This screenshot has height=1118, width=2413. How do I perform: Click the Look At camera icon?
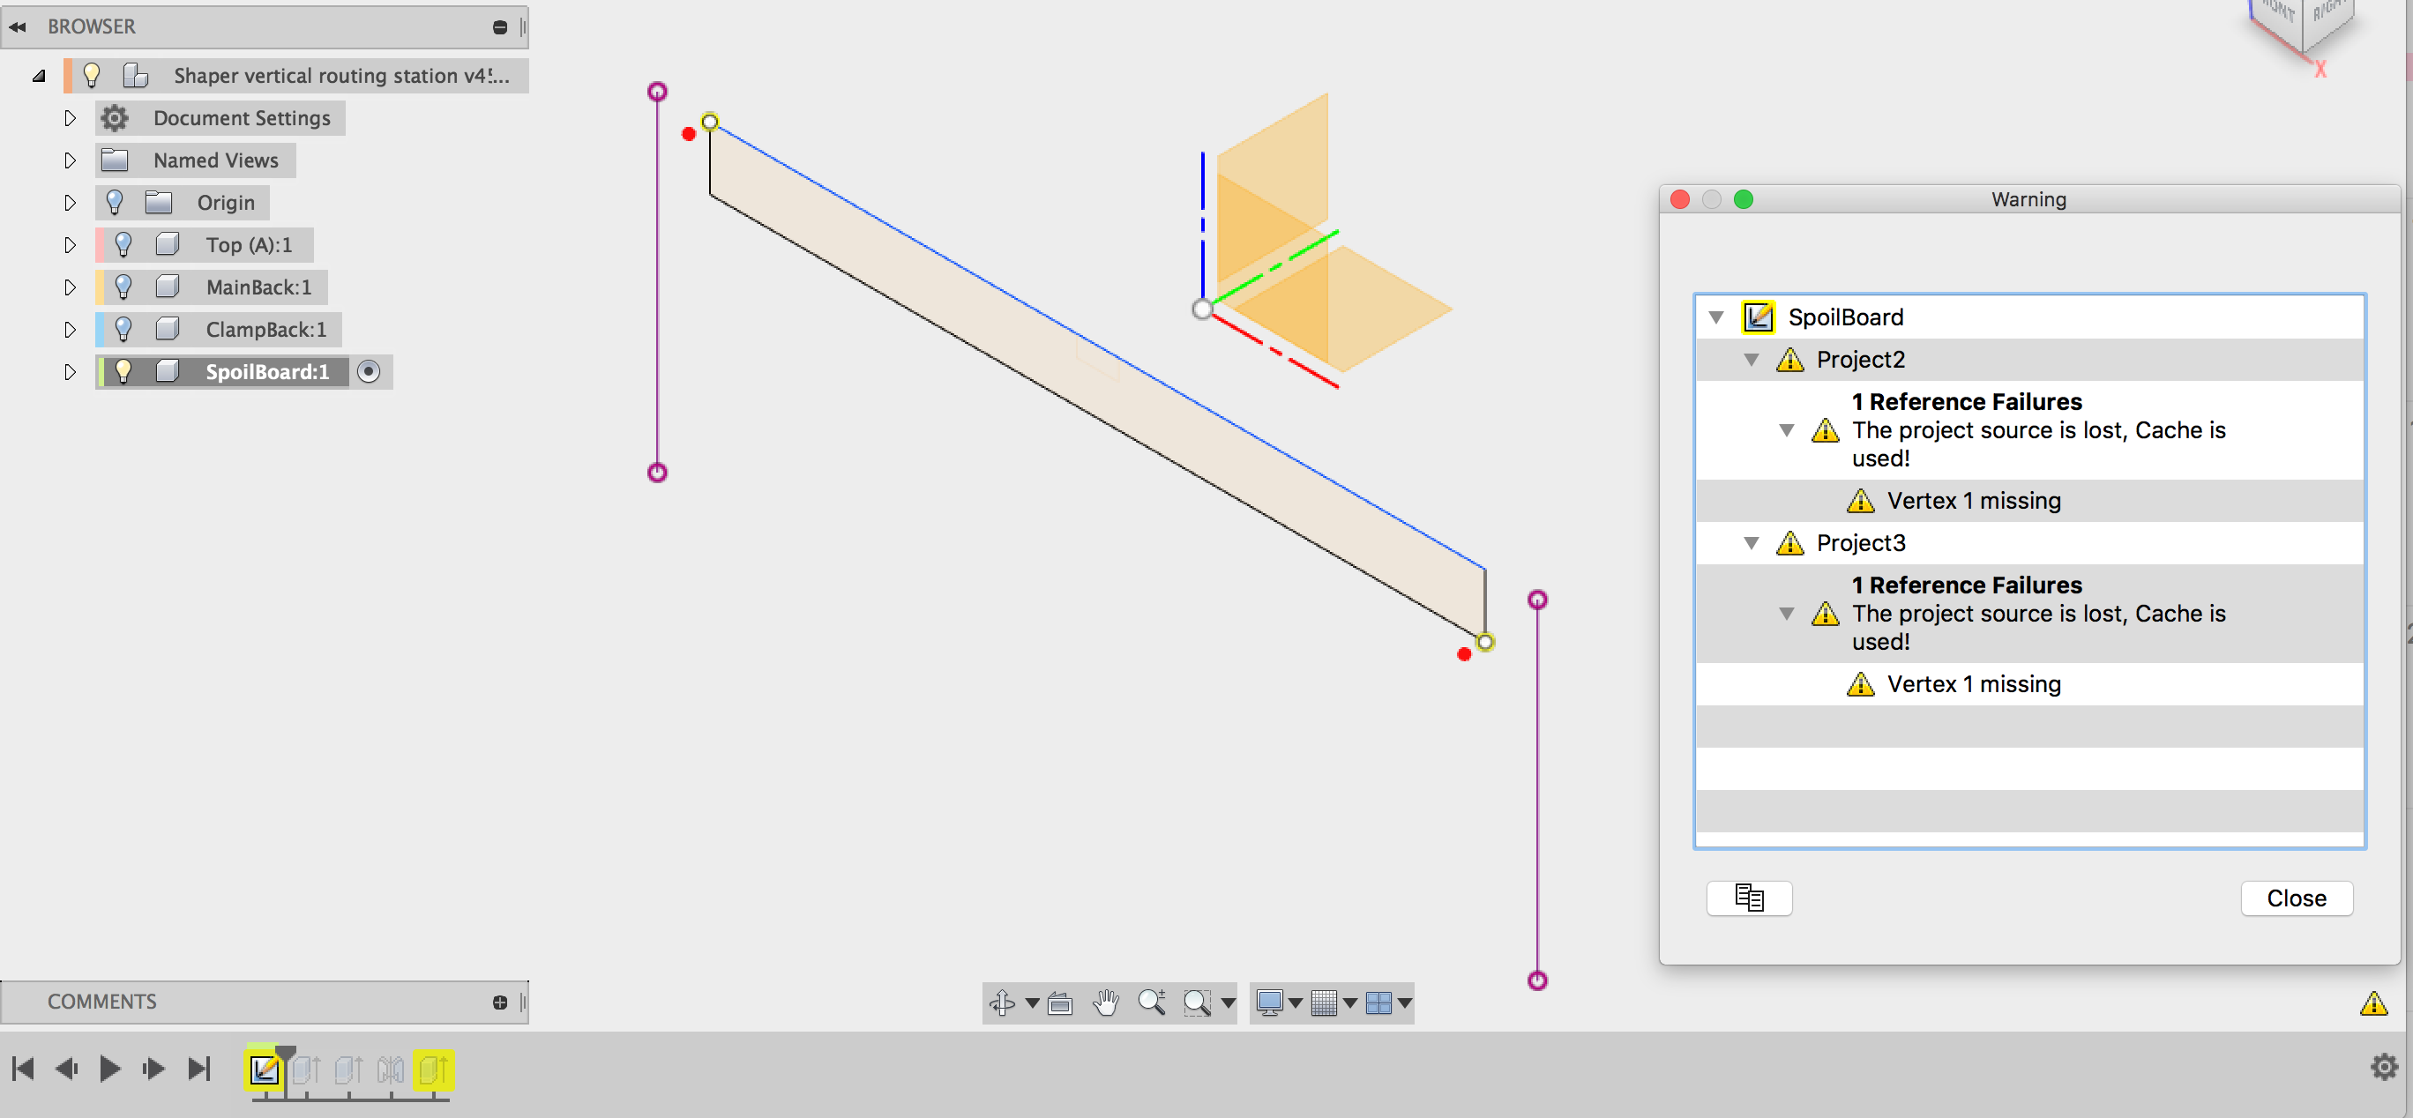tap(1060, 1003)
